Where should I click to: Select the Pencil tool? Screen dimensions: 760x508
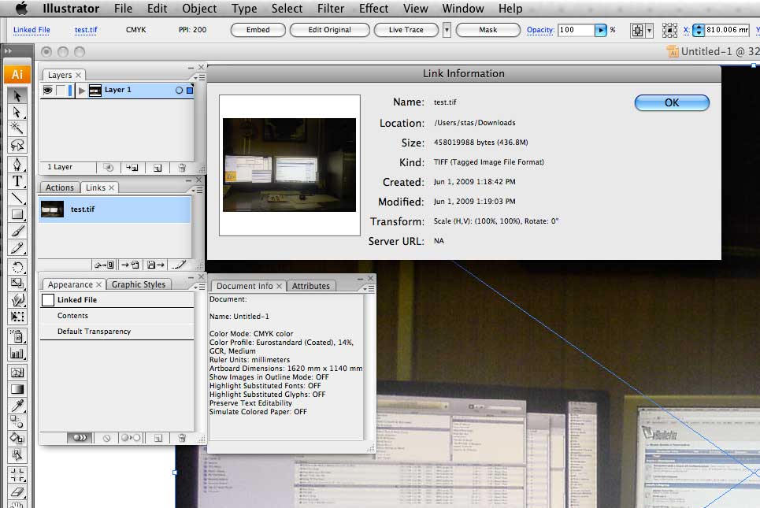(17, 247)
